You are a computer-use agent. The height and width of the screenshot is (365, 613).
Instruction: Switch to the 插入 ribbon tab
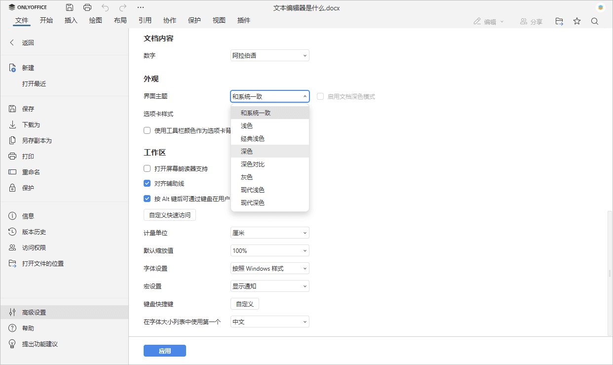(71, 20)
